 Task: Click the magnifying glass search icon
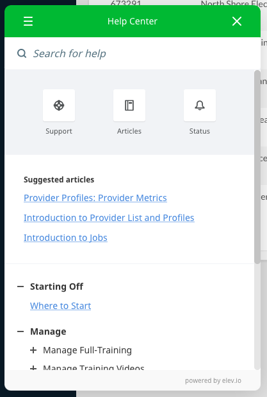point(22,53)
